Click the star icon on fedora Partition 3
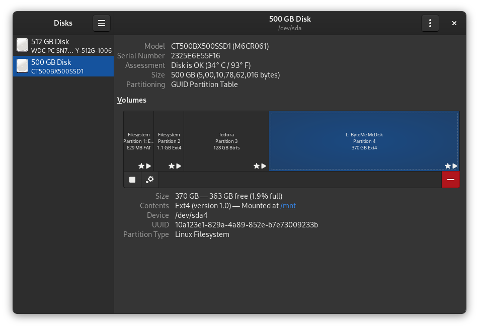 point(256,166)
